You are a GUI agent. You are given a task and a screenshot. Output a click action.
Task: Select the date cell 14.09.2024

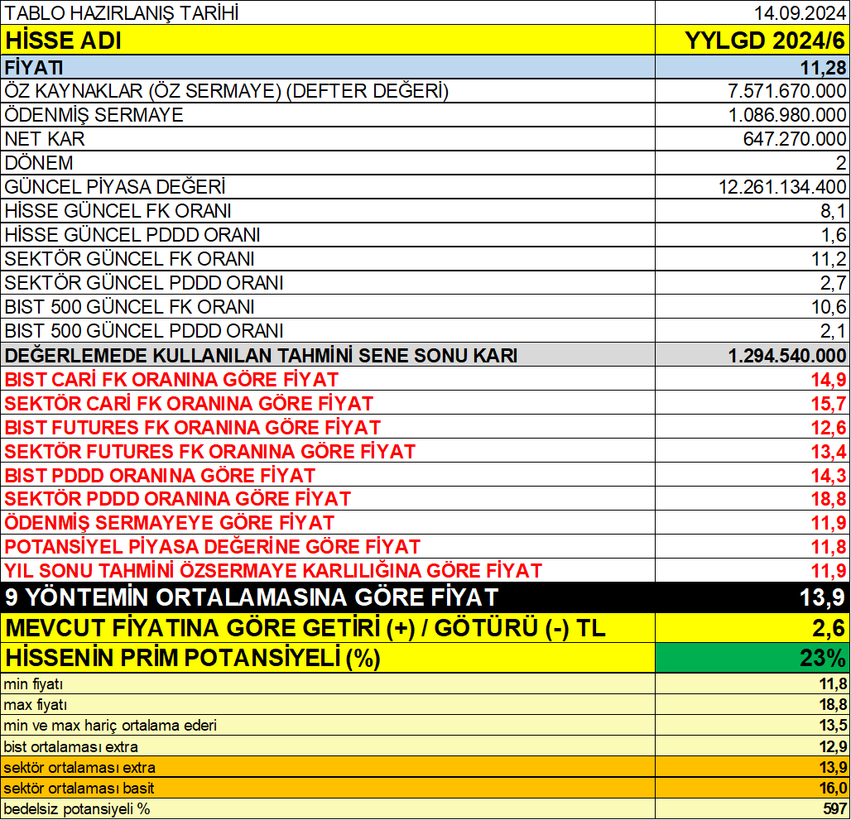800,13
